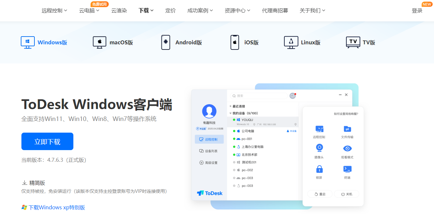Image resolution: width=434 pixels, height=219 pixels.
Task: Open the 资源中心 navigation dropdown
Action: coord(237,10)
